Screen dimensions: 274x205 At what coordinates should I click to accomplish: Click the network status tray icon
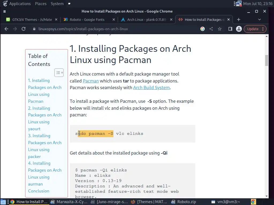238,4
